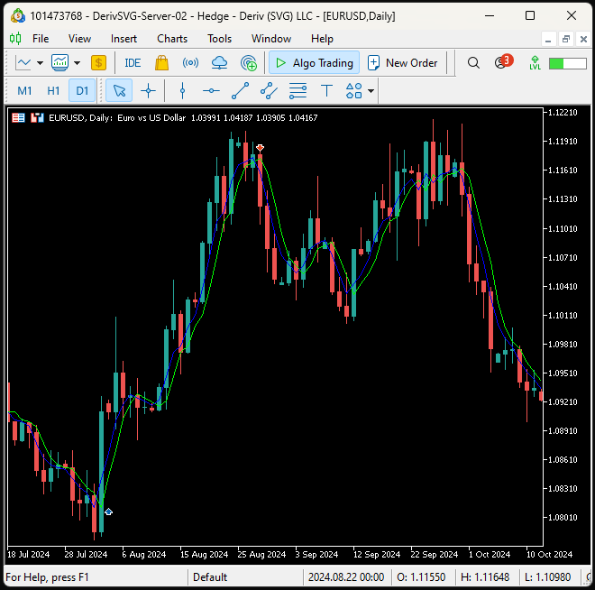Screen dimensions: 595x590
Task: Close the inner EURUSD chart window
Action: 583,39
